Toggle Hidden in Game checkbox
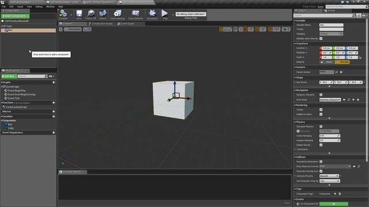Viewport: 369px width, 207px height. pyautogui.click(x=321, y=114)
